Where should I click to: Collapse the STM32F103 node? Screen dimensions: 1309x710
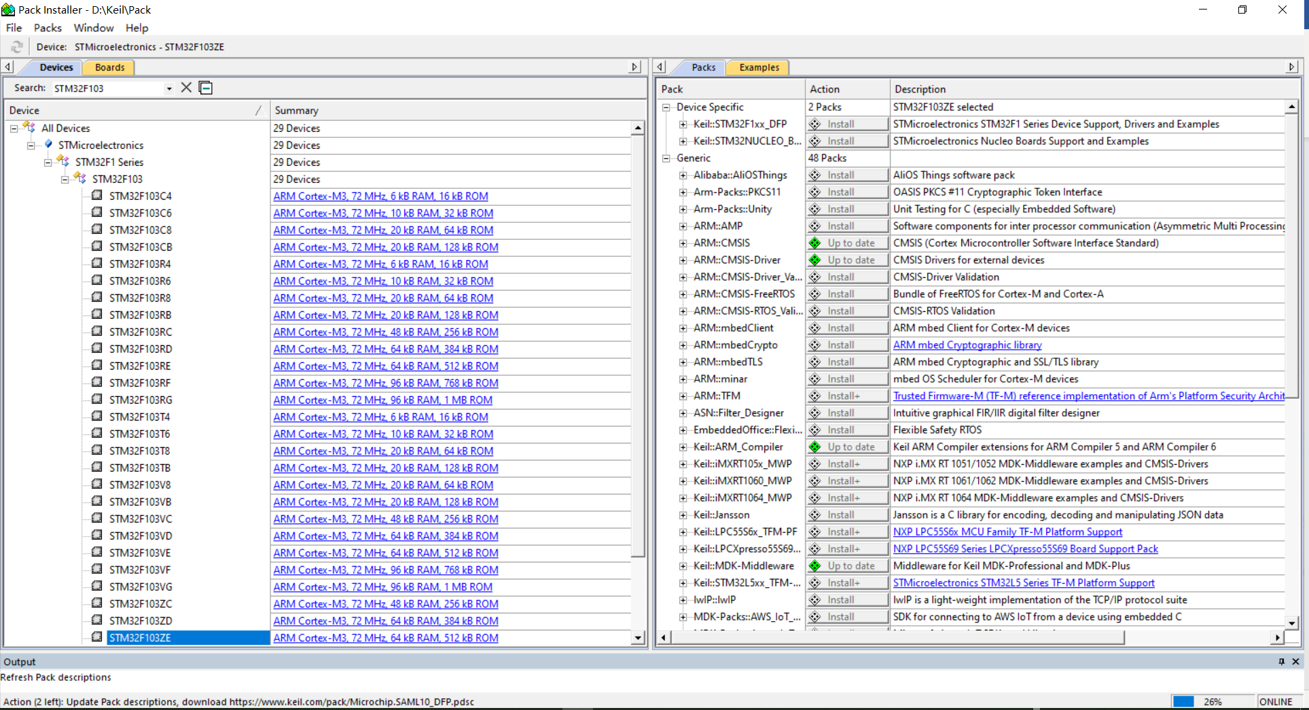pos(65,179)
